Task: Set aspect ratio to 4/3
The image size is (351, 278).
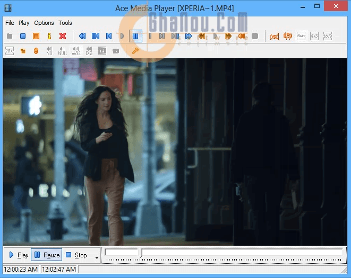Action: click(x=314, y=36)
